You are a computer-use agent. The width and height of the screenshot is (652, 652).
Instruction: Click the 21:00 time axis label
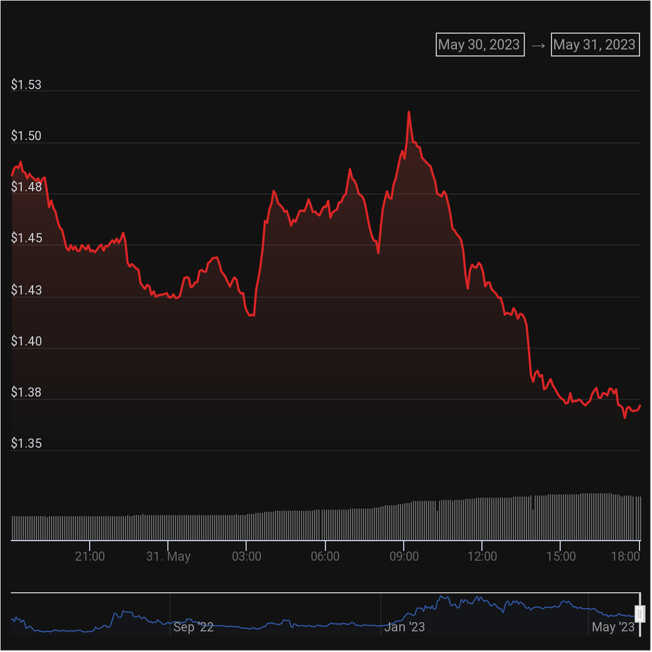[x=90, y=556]
